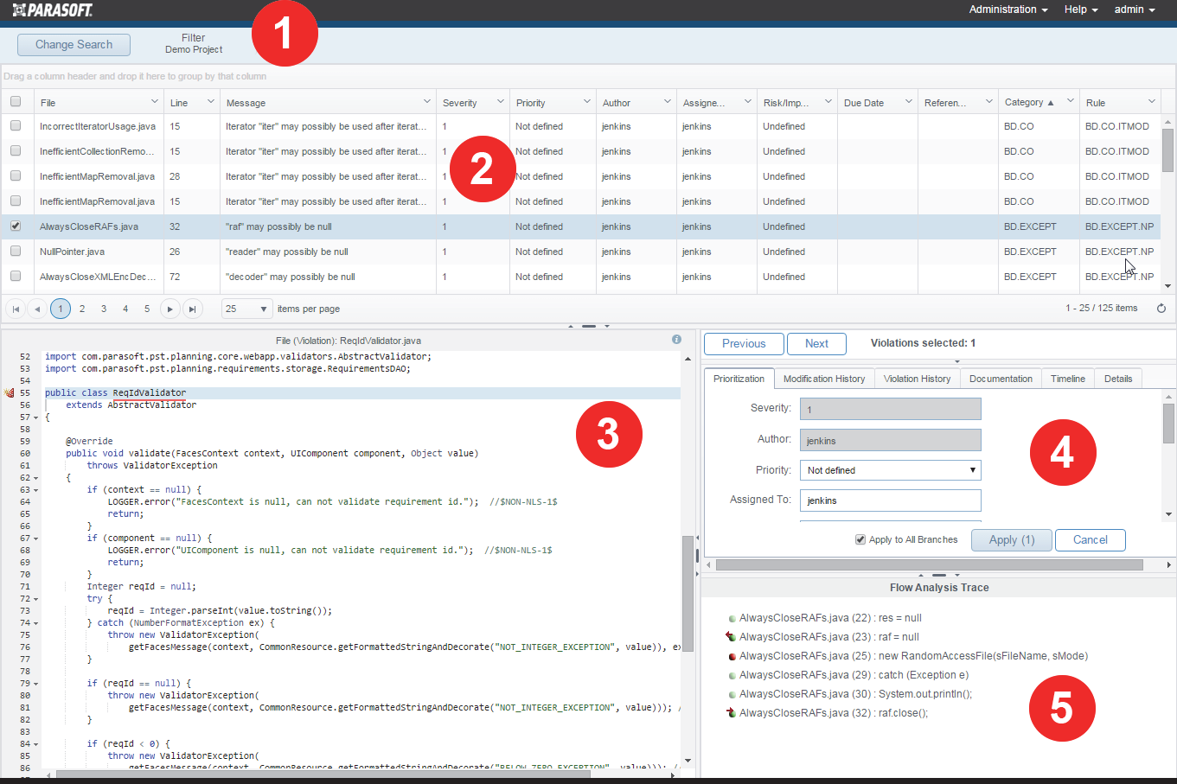Click the Severity field in Prioritization
Image resolution: width=1177 pixels, height=784 pixels.
[891, 409]
